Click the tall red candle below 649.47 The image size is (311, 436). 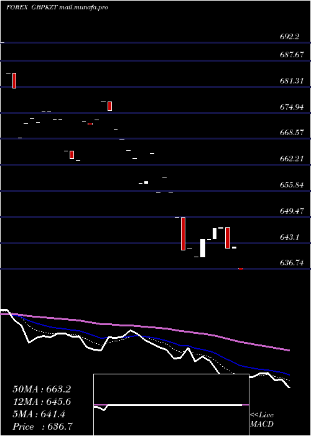pyautogui.click(x=183, y=234)
